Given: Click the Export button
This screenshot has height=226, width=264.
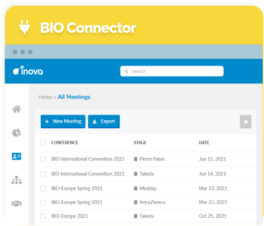Looking at the screenshot, I should point(104,121).
